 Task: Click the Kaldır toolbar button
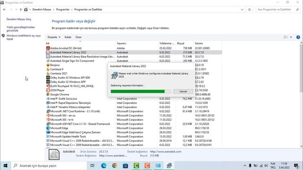tap(68, 37)
